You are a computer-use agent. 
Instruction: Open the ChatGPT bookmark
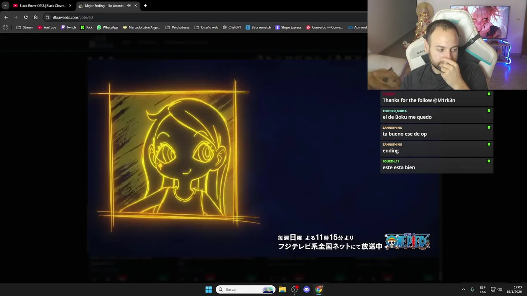[232, 28]
